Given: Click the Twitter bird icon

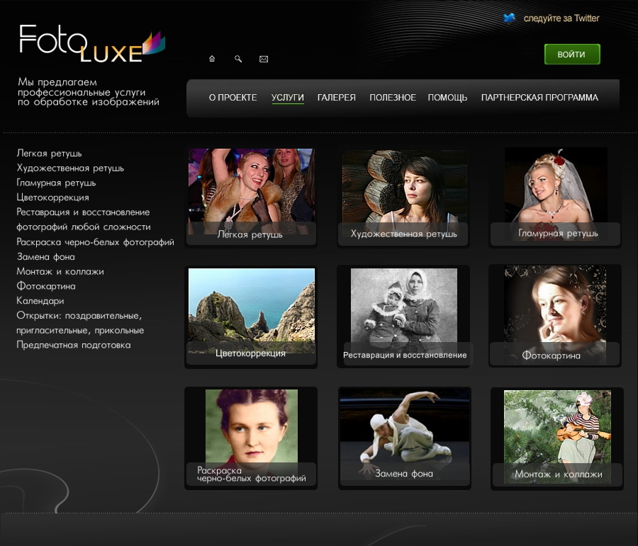Looking at the screenshot, I should [509, 18].
